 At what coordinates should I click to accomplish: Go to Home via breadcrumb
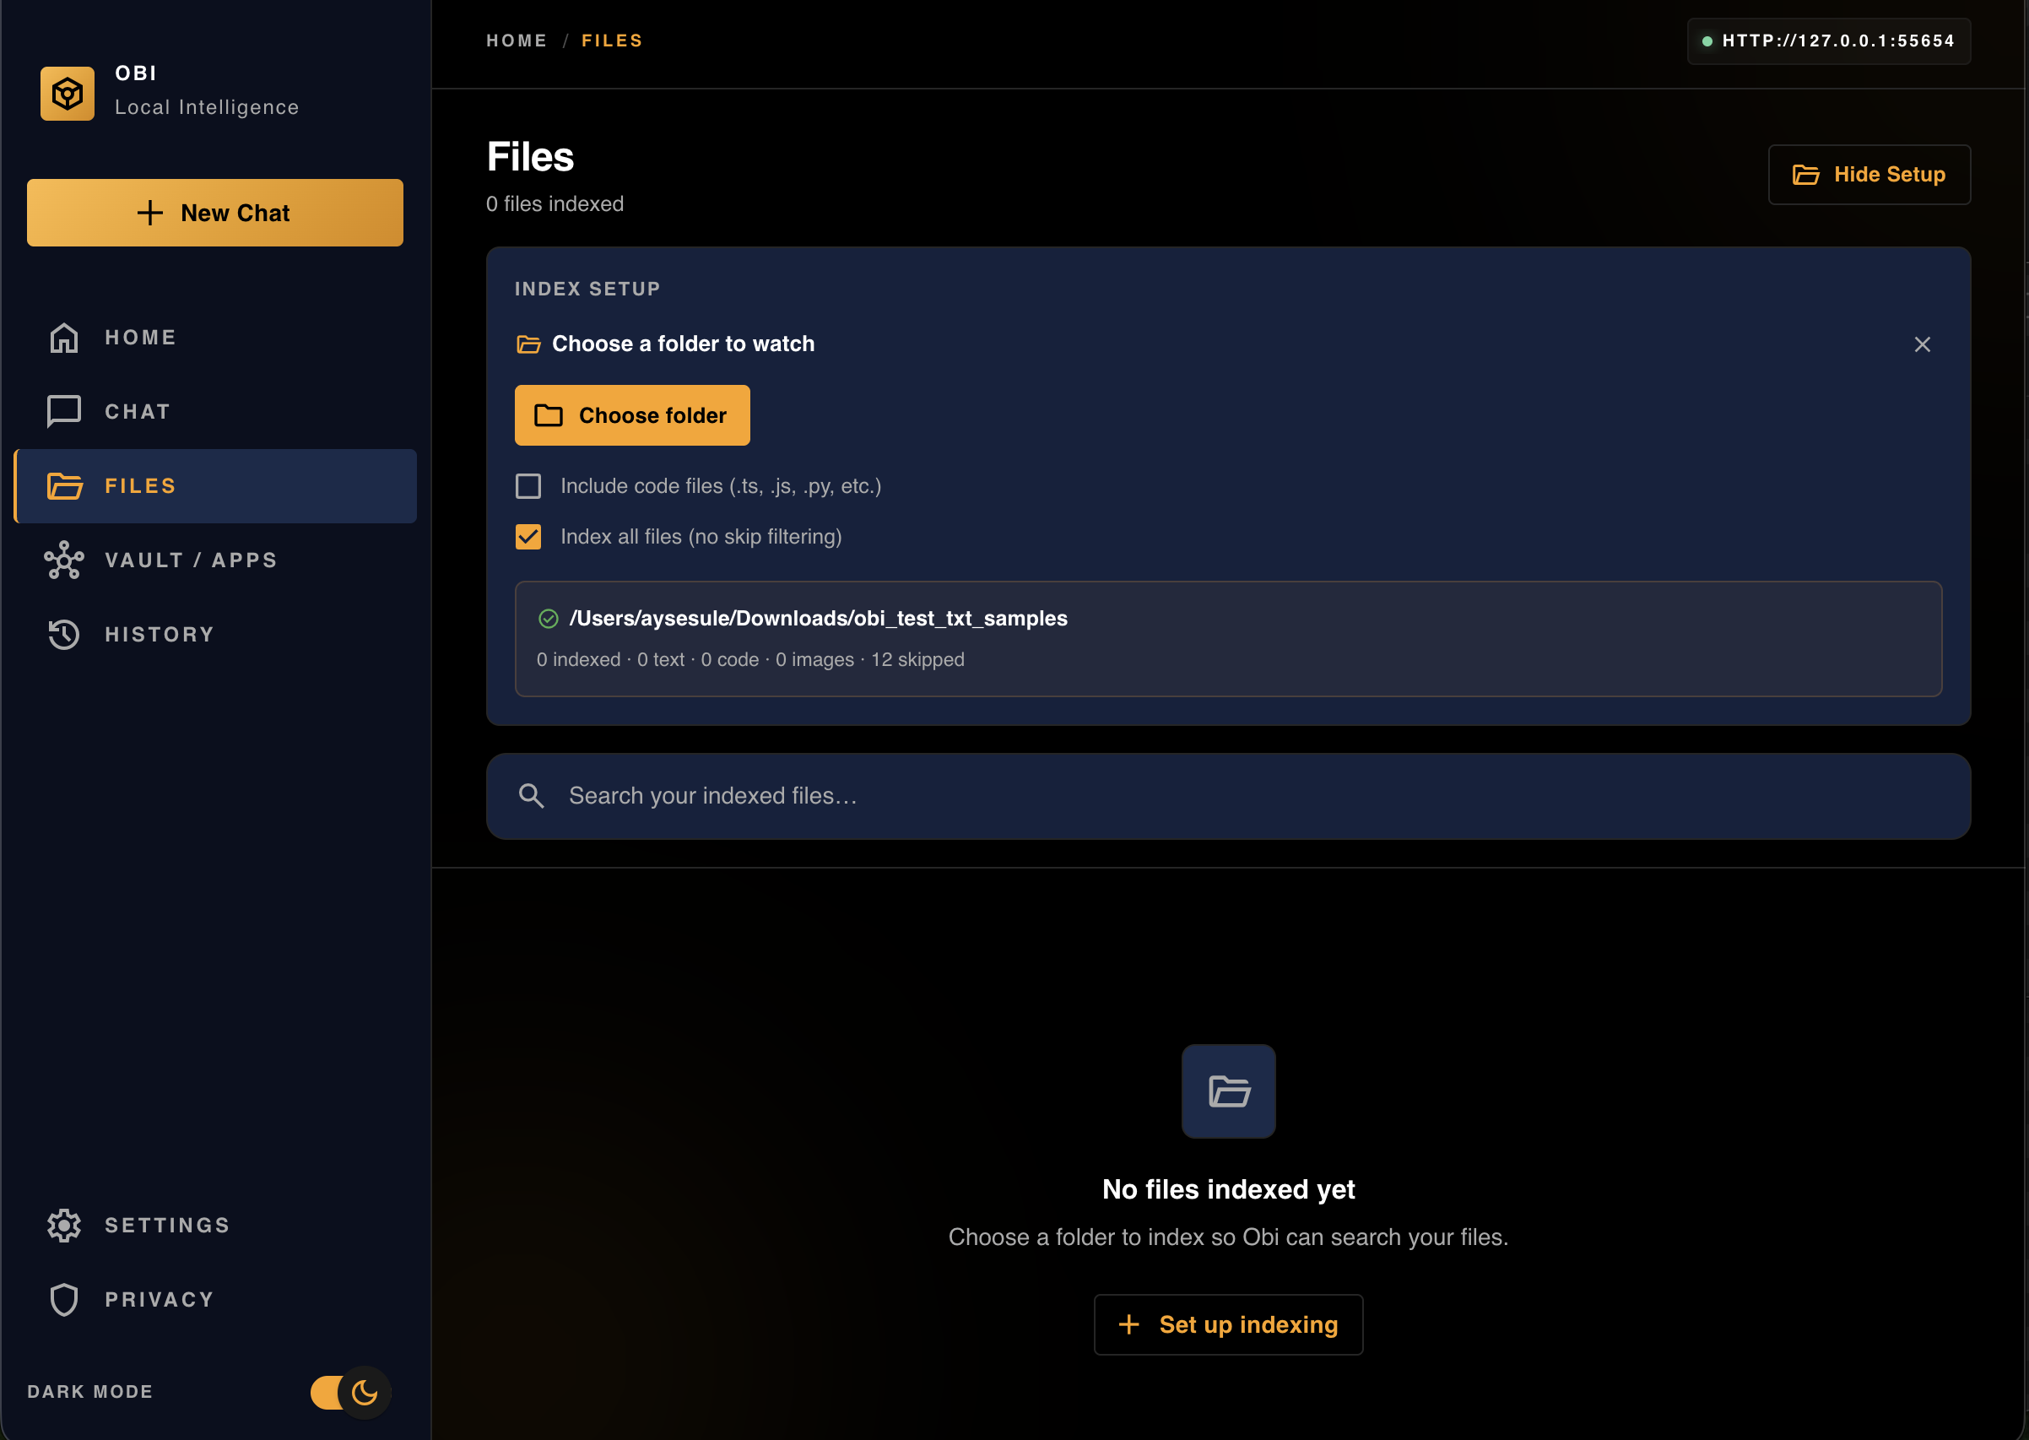[x=516, y=41]
